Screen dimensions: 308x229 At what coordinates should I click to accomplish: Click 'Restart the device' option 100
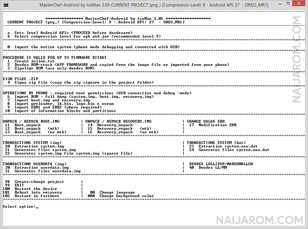(x=30, y=189)
